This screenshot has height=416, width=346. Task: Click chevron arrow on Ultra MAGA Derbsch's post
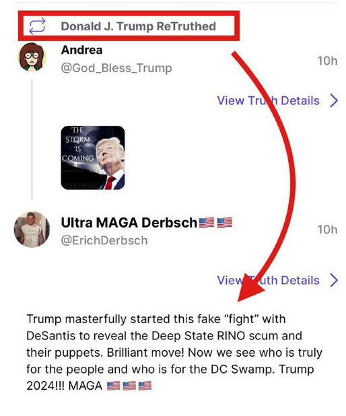pos(334,281)
